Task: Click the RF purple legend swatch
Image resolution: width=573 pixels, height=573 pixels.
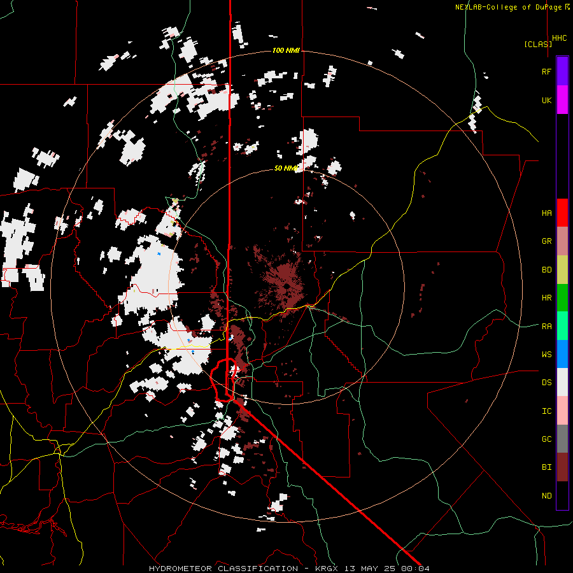Action: [x=562, y=71]
